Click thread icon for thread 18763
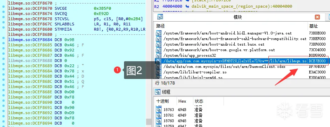This screenshot has width=330, height=127. pos(158,110)
